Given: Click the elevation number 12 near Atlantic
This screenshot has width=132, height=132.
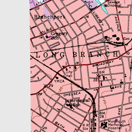Looking at the screenshot, I should coord(38,9).
